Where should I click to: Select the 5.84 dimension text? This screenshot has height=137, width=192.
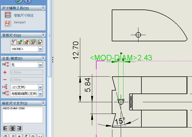tap(88, 85)
